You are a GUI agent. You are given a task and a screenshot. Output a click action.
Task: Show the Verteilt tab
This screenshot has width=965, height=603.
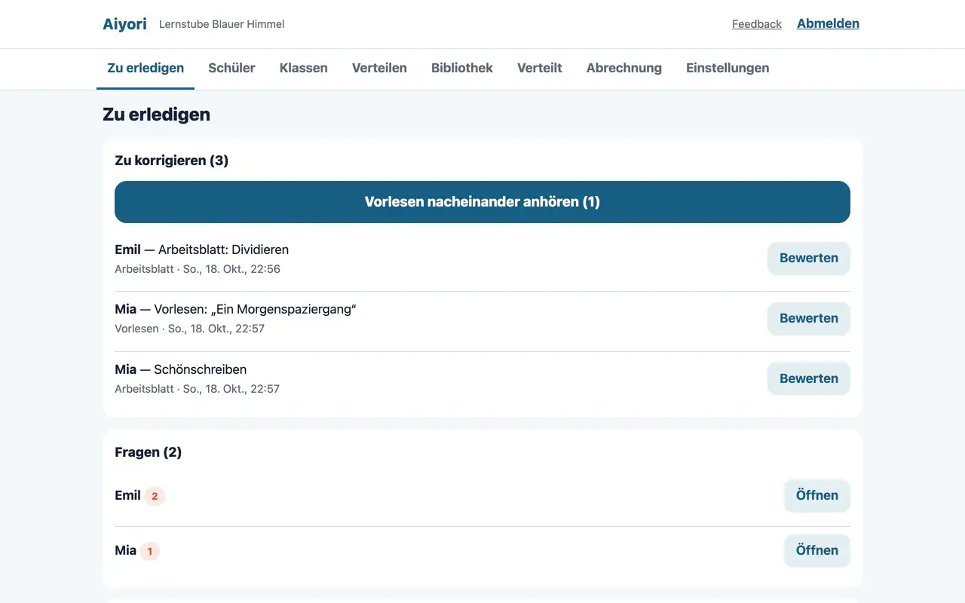point(540,68)
